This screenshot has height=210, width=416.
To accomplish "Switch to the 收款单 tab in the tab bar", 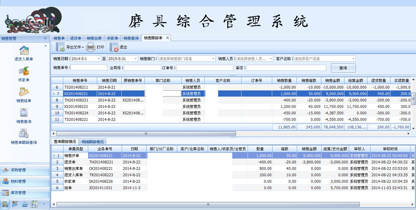I will coord(112,38).
